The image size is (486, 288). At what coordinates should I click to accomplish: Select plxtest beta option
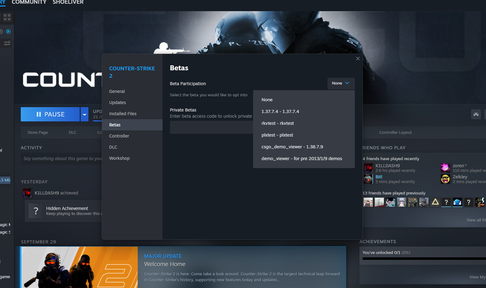click(x=304, y=135)
